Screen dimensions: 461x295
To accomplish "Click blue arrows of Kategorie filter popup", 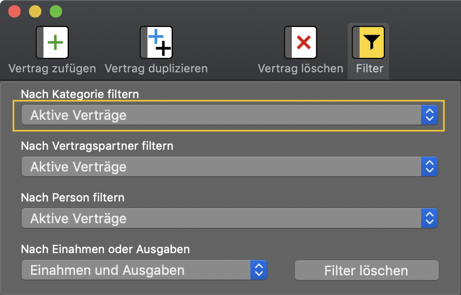I will (429, 115).
